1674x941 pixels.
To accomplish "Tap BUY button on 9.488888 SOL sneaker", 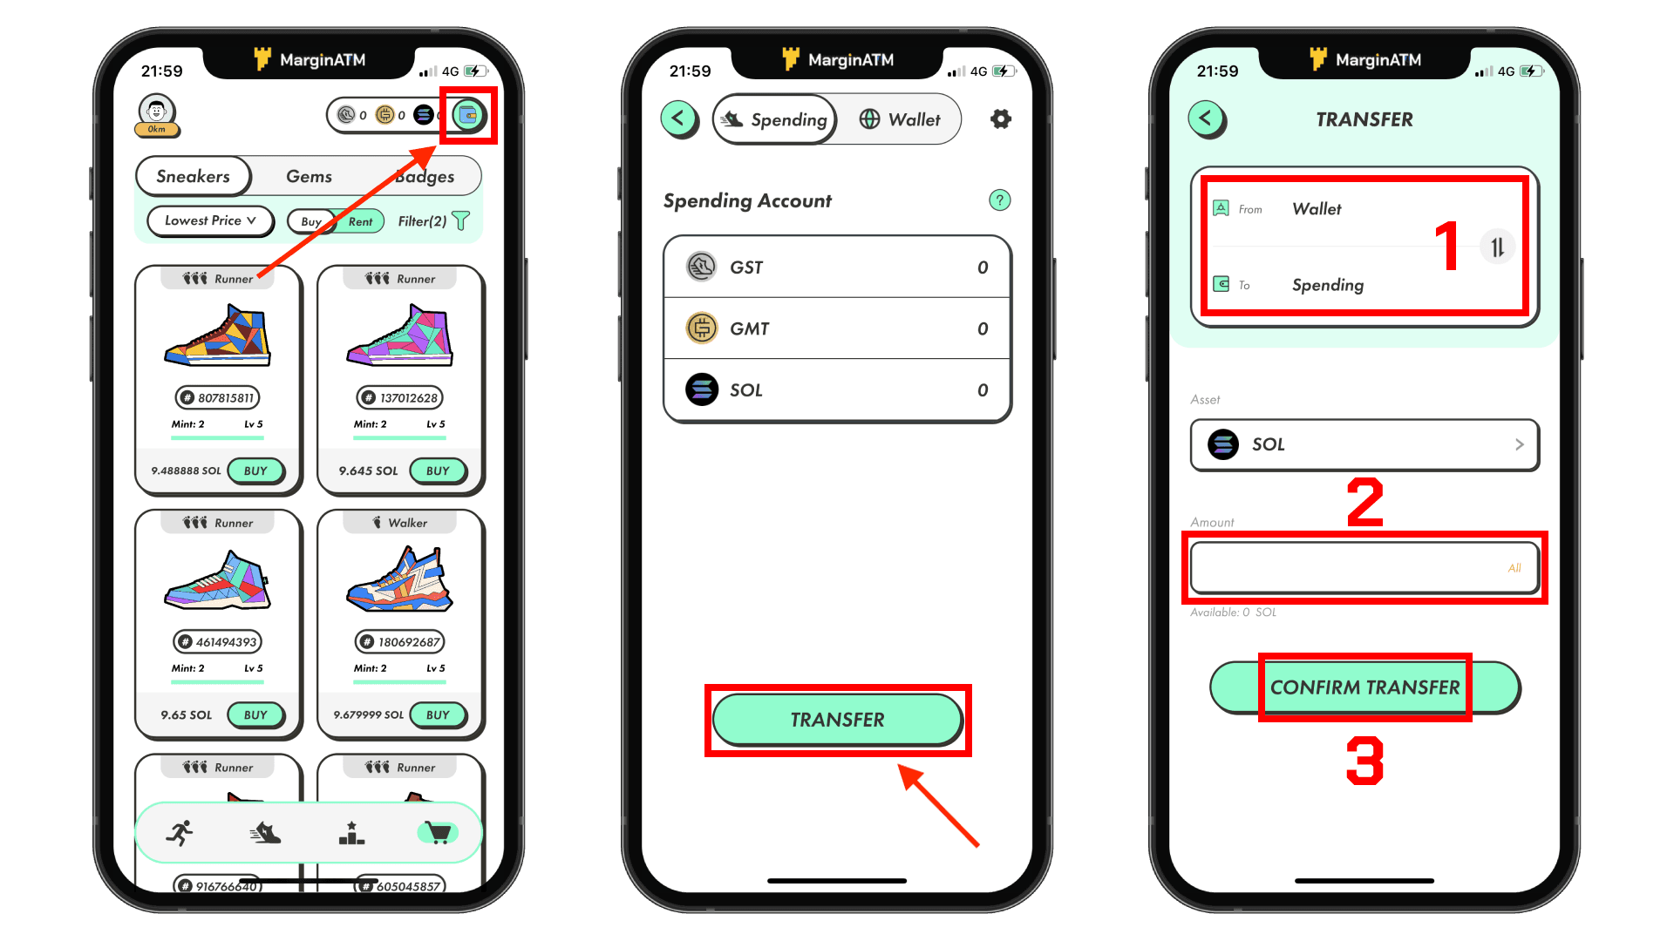I will tap(255, 471).
